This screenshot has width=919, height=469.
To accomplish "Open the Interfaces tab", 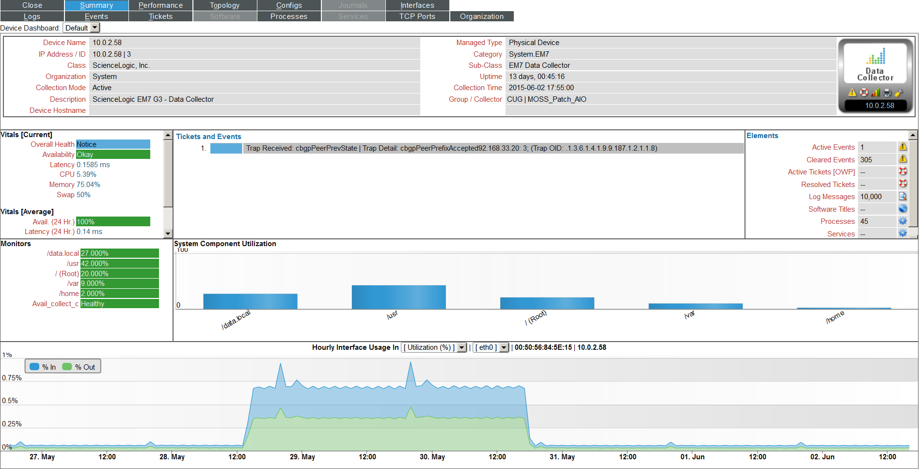I will tap(417, 5).
